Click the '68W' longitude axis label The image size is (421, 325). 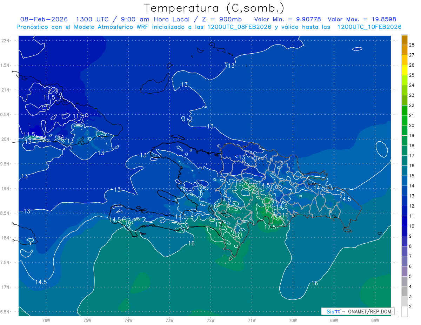(x=375, y=320)
